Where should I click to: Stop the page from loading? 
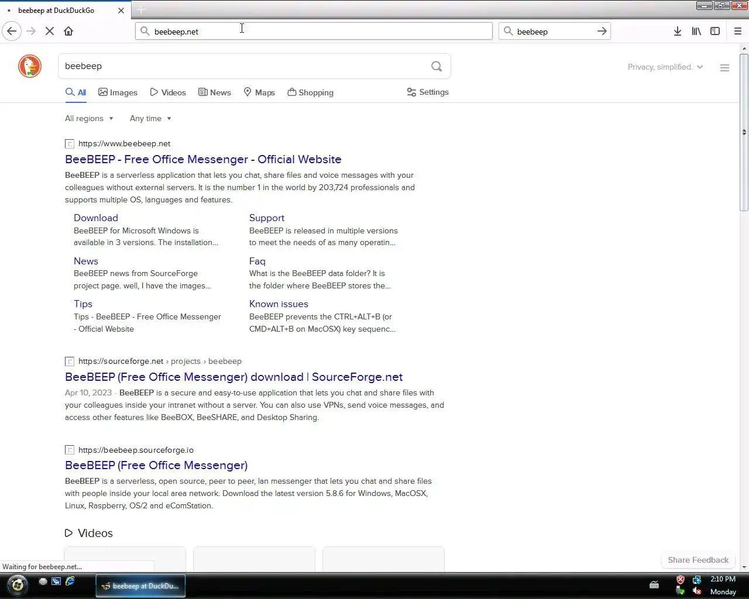point(50,31)
